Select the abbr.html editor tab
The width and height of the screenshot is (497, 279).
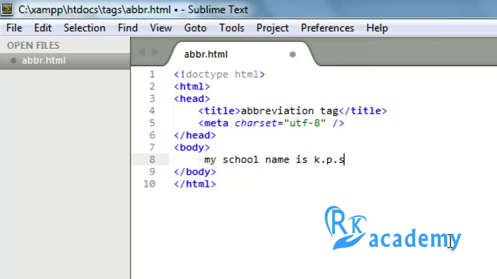[x=206, y=55]
